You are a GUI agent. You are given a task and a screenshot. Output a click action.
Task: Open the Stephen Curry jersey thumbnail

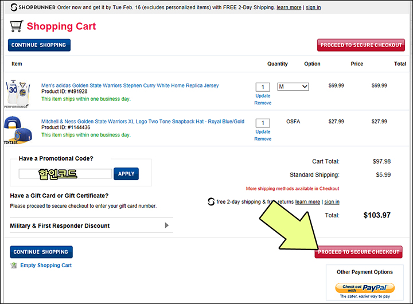[17, 93]
